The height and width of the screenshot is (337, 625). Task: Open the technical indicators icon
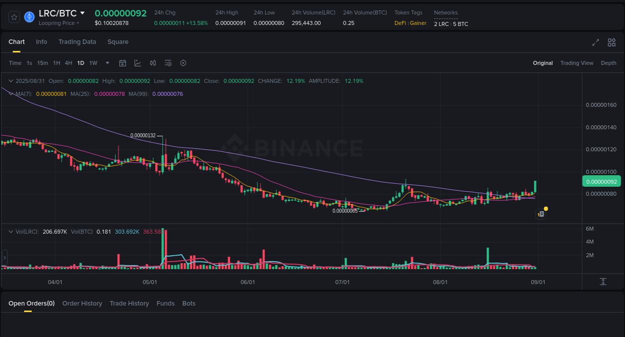(x=137, y=63)
